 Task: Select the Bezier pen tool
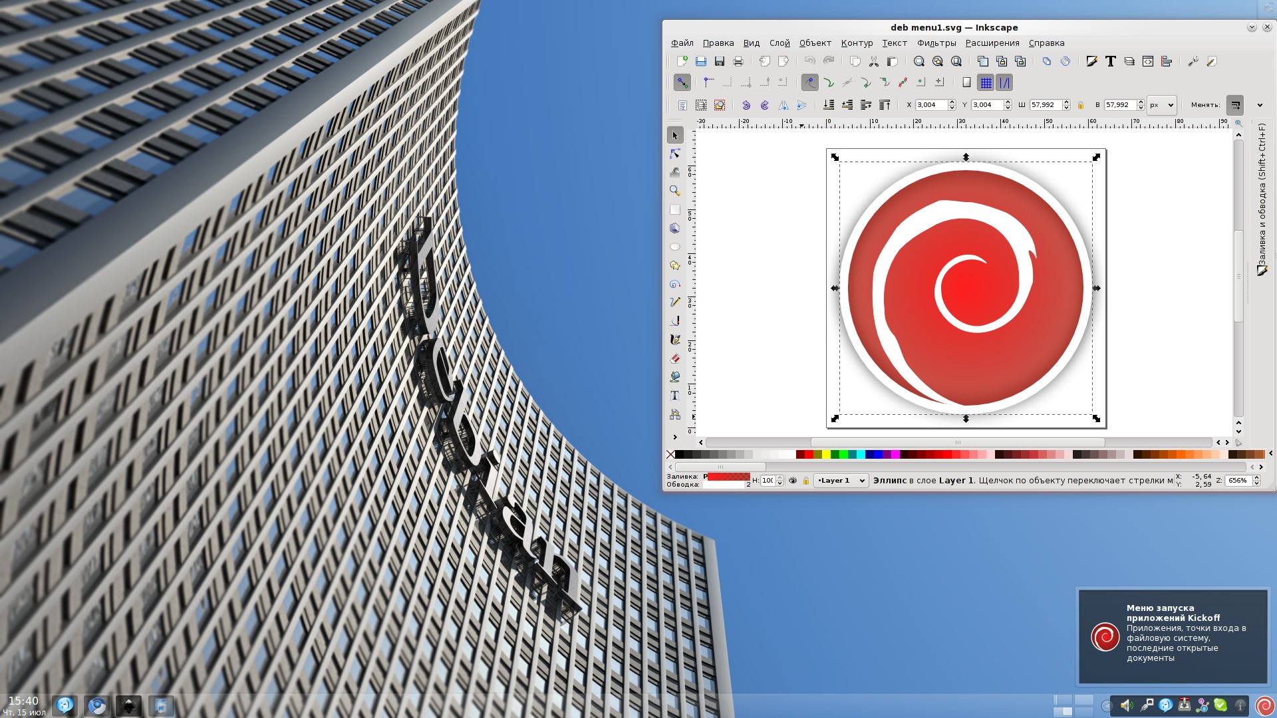click(x=674, y=321)
